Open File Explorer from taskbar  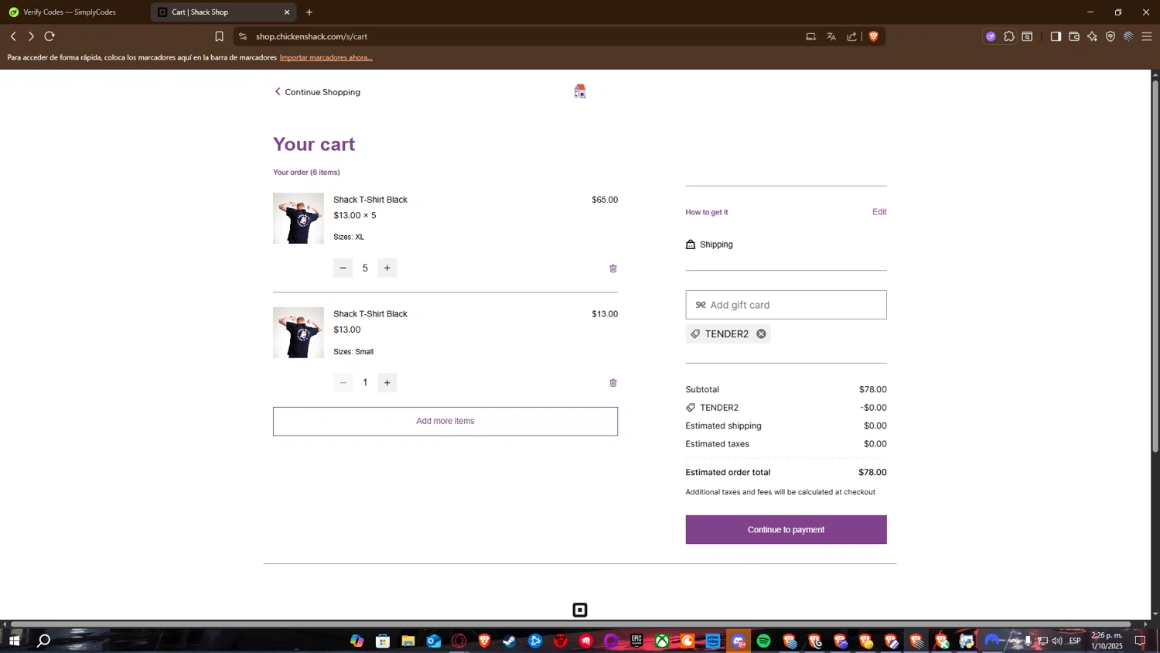[408, 641]
